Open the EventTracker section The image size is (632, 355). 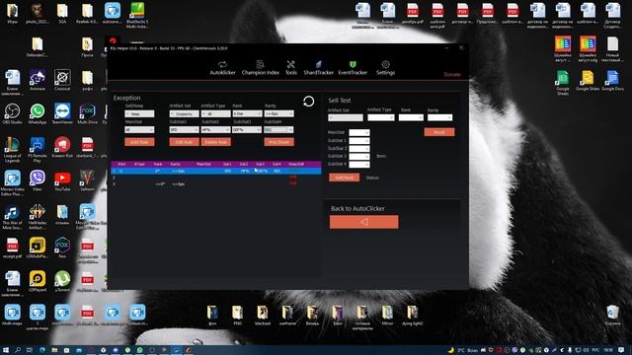353,68
